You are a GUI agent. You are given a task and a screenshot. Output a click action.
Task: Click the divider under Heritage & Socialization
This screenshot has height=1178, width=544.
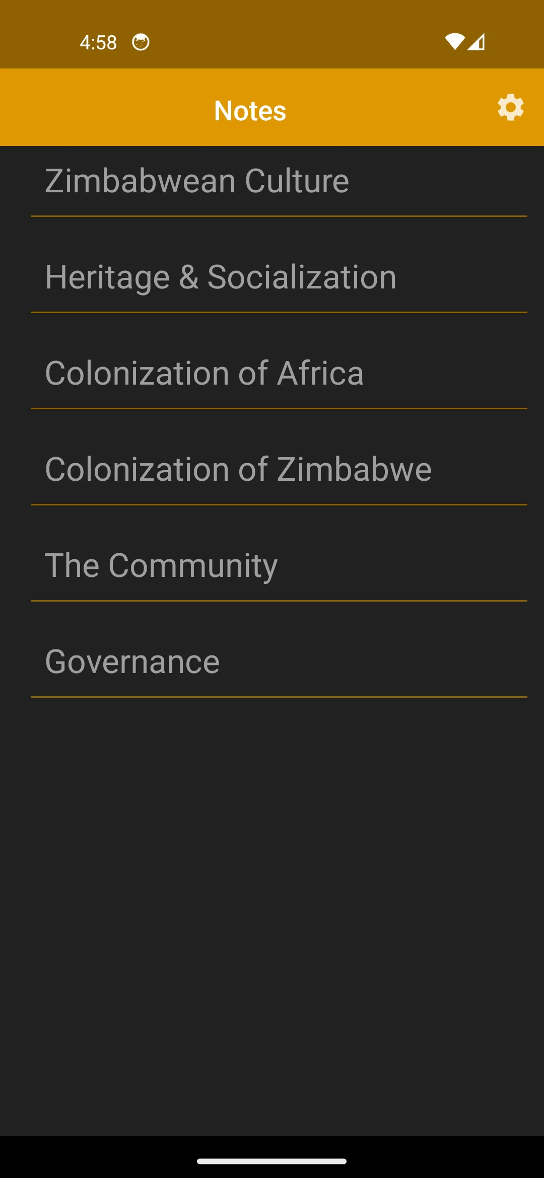tap(279, 313)
